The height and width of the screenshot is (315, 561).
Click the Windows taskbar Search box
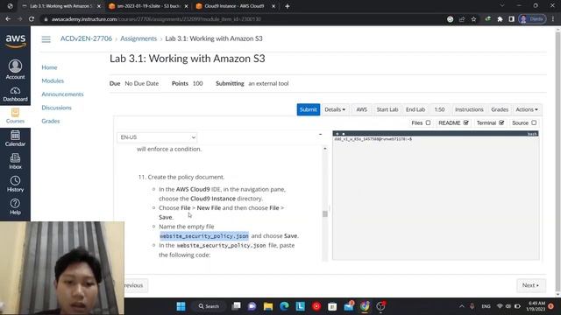pyautogui.click(x=209, y=306)
